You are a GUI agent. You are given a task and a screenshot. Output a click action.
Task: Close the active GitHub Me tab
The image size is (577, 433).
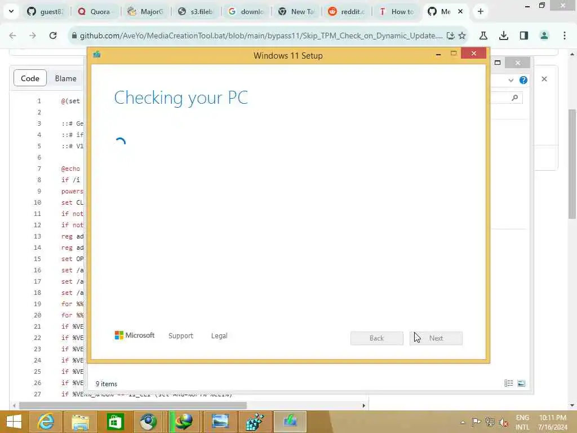tap(460, 11)
